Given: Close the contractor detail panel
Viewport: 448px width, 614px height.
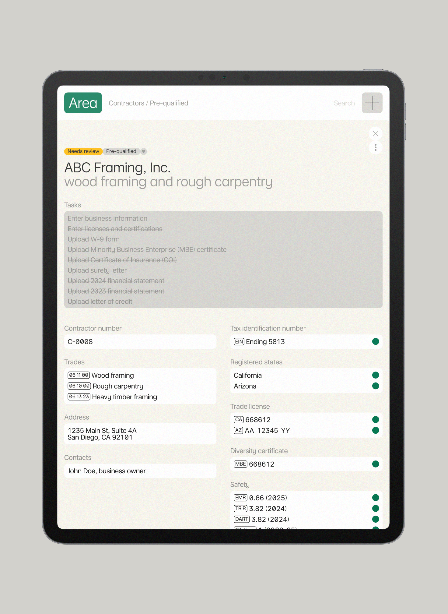Looking at the screenshot, I should coord(376,134).
